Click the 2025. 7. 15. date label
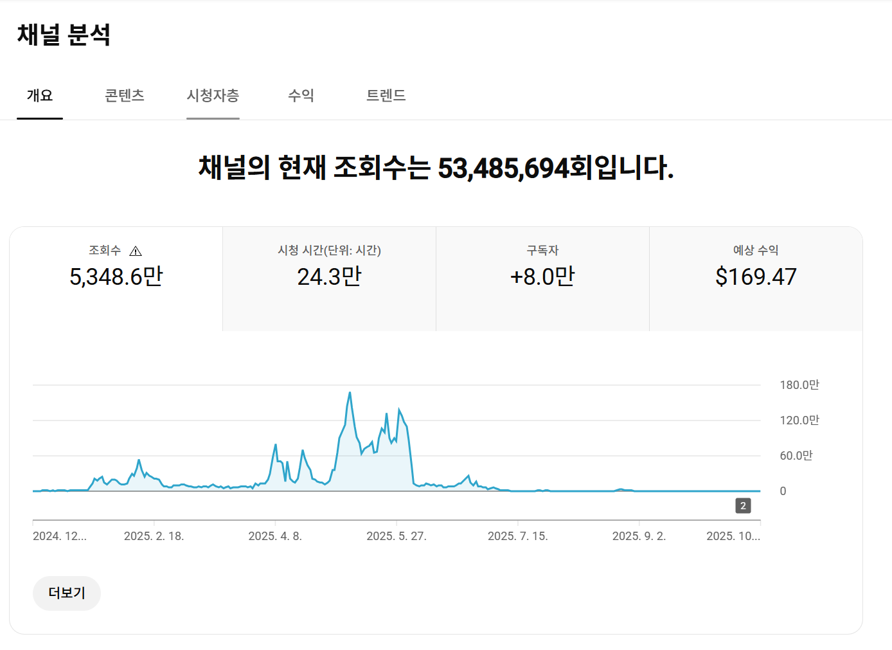 click(x=517, y=536)
